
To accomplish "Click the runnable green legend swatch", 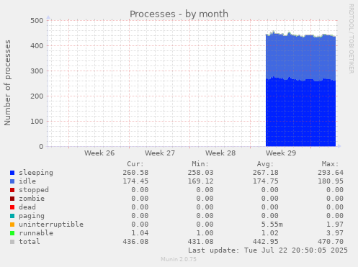I will pyautogui.click(x=12, y=233).
